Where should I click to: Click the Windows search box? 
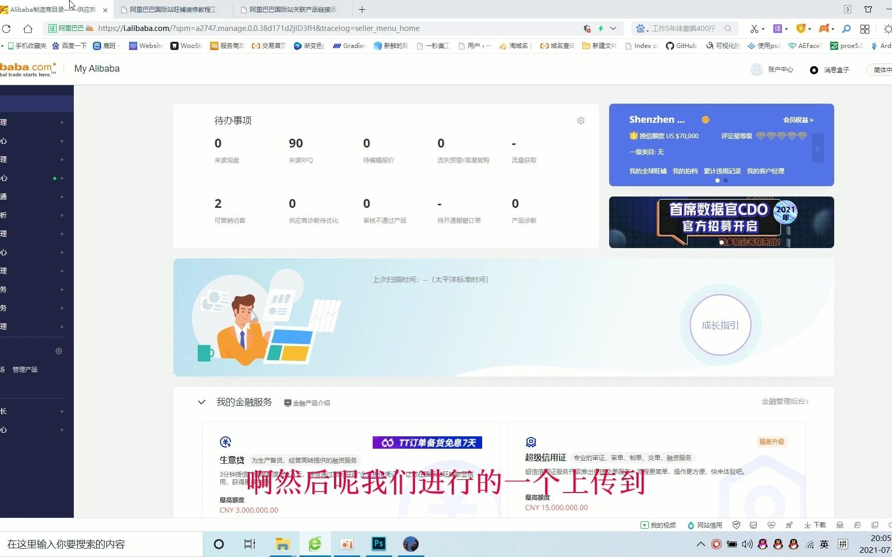[101, 544]
